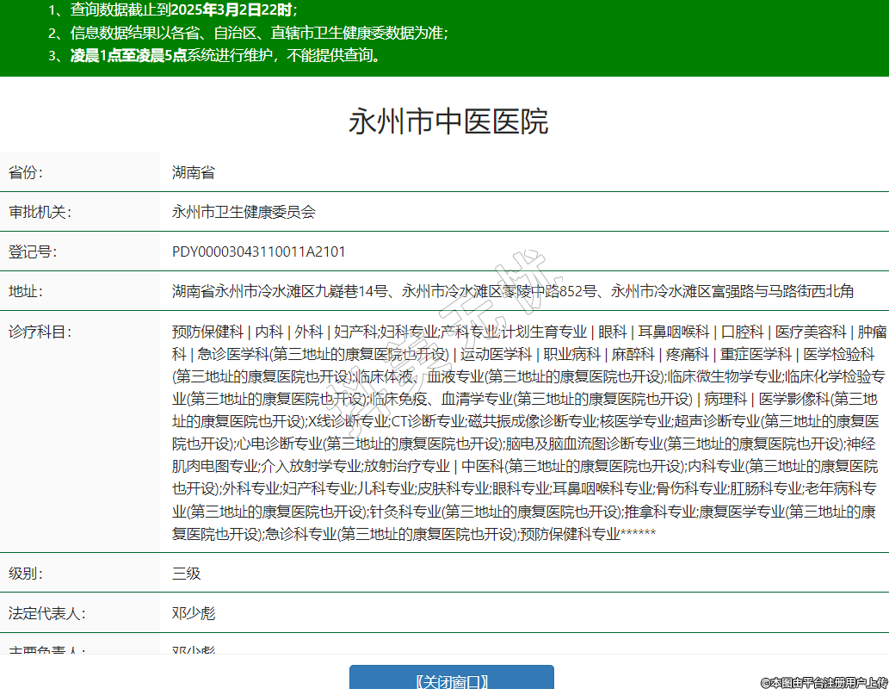The width and height of the screenshot is (889, 689).
Task: Select the registration number starting with PDY
Action: pyautogui.click(x=258, y=251)
